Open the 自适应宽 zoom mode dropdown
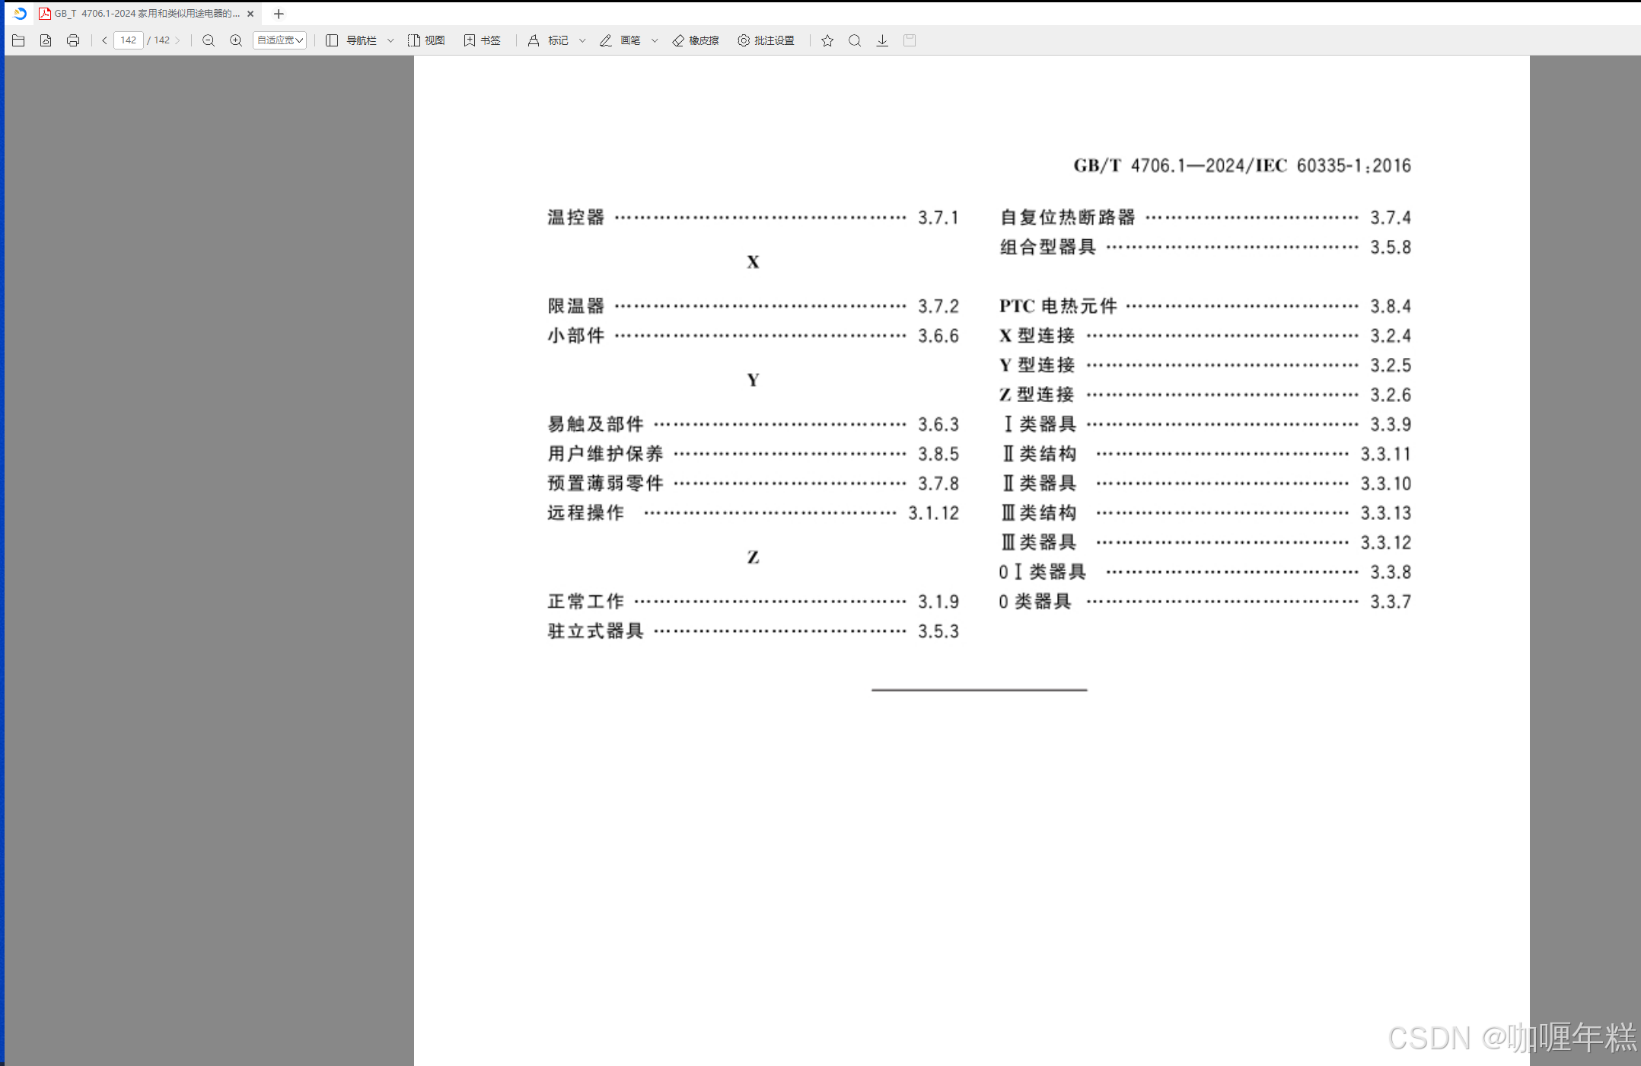 point(279,40)
